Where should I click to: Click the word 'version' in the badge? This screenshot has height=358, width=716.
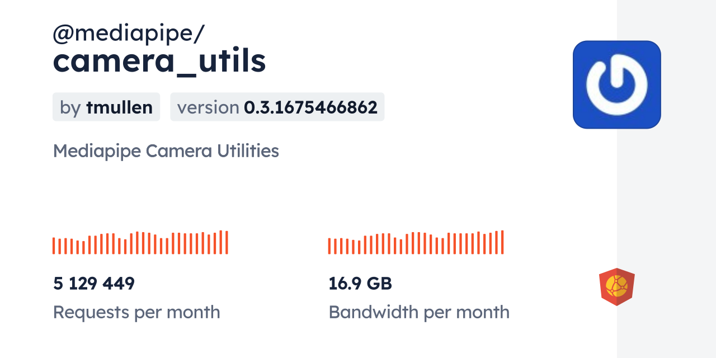coord(208,107)
